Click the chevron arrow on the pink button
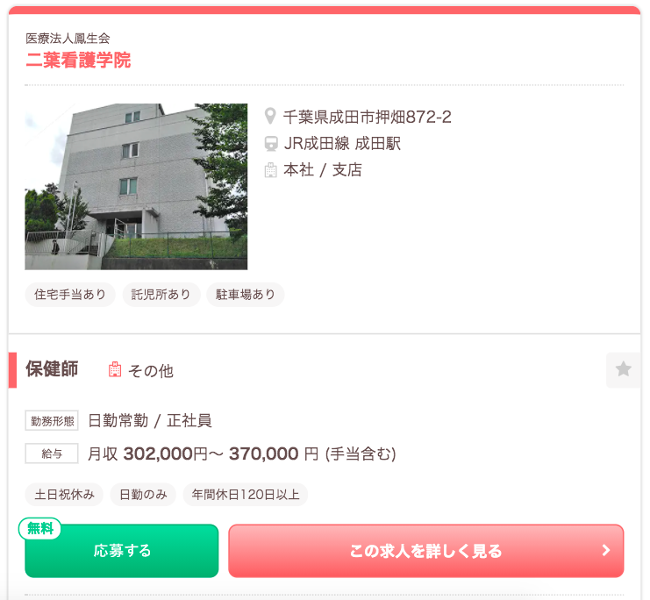The height and width of the screenshot is (600, 650). (606, 550)
